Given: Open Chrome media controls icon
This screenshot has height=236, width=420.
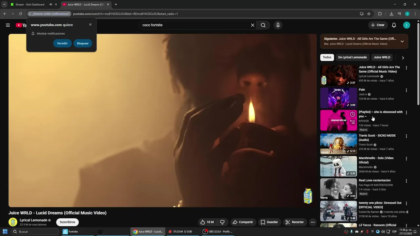Looking at the screenshot, I should coord(399,14).
